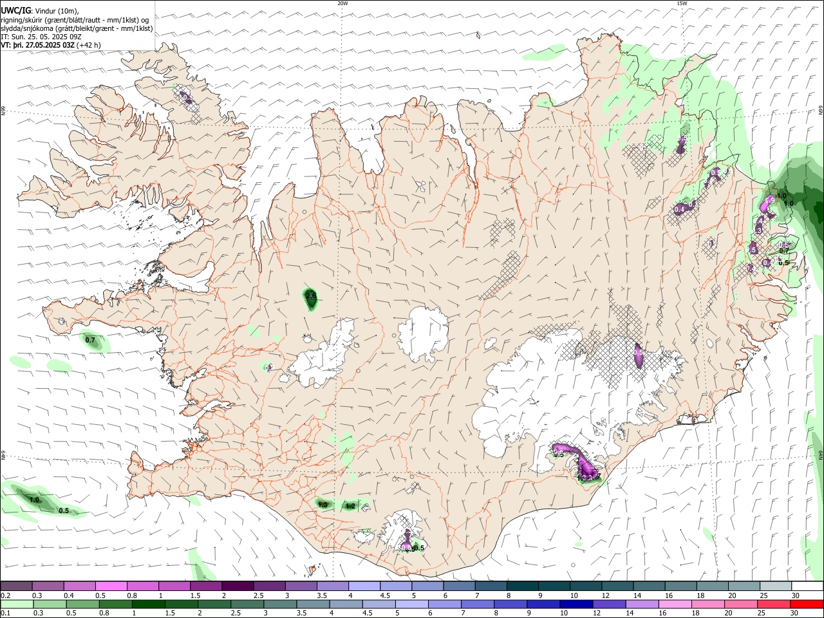Click the red 30 mm swatch in rain legend

pos(807,604)
